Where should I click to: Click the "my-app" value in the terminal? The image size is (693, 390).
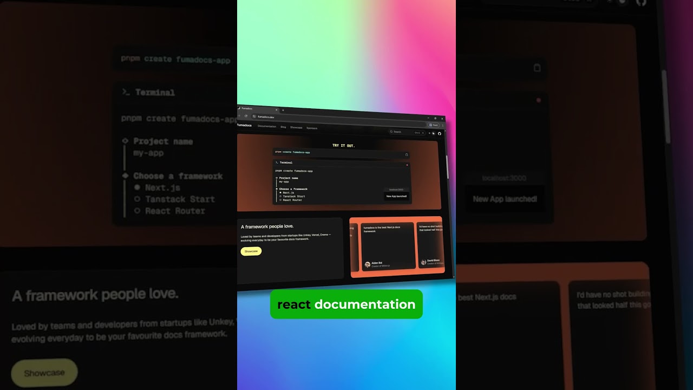coord(284,182)
